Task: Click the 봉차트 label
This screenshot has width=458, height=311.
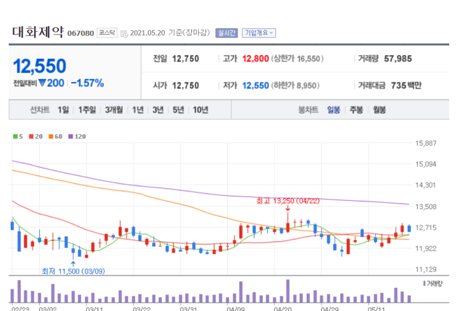Action: pos(308,110)
